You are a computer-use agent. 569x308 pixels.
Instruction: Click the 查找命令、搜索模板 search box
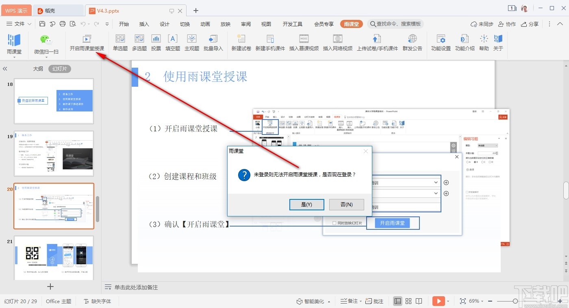coord(395,24)
